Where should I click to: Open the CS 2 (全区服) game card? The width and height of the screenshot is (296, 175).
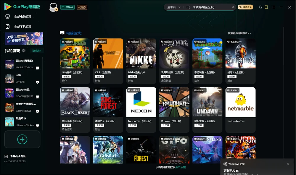pos(108,61)
